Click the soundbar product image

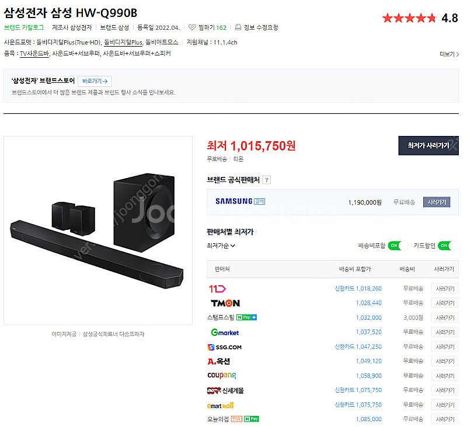(98, 228)
